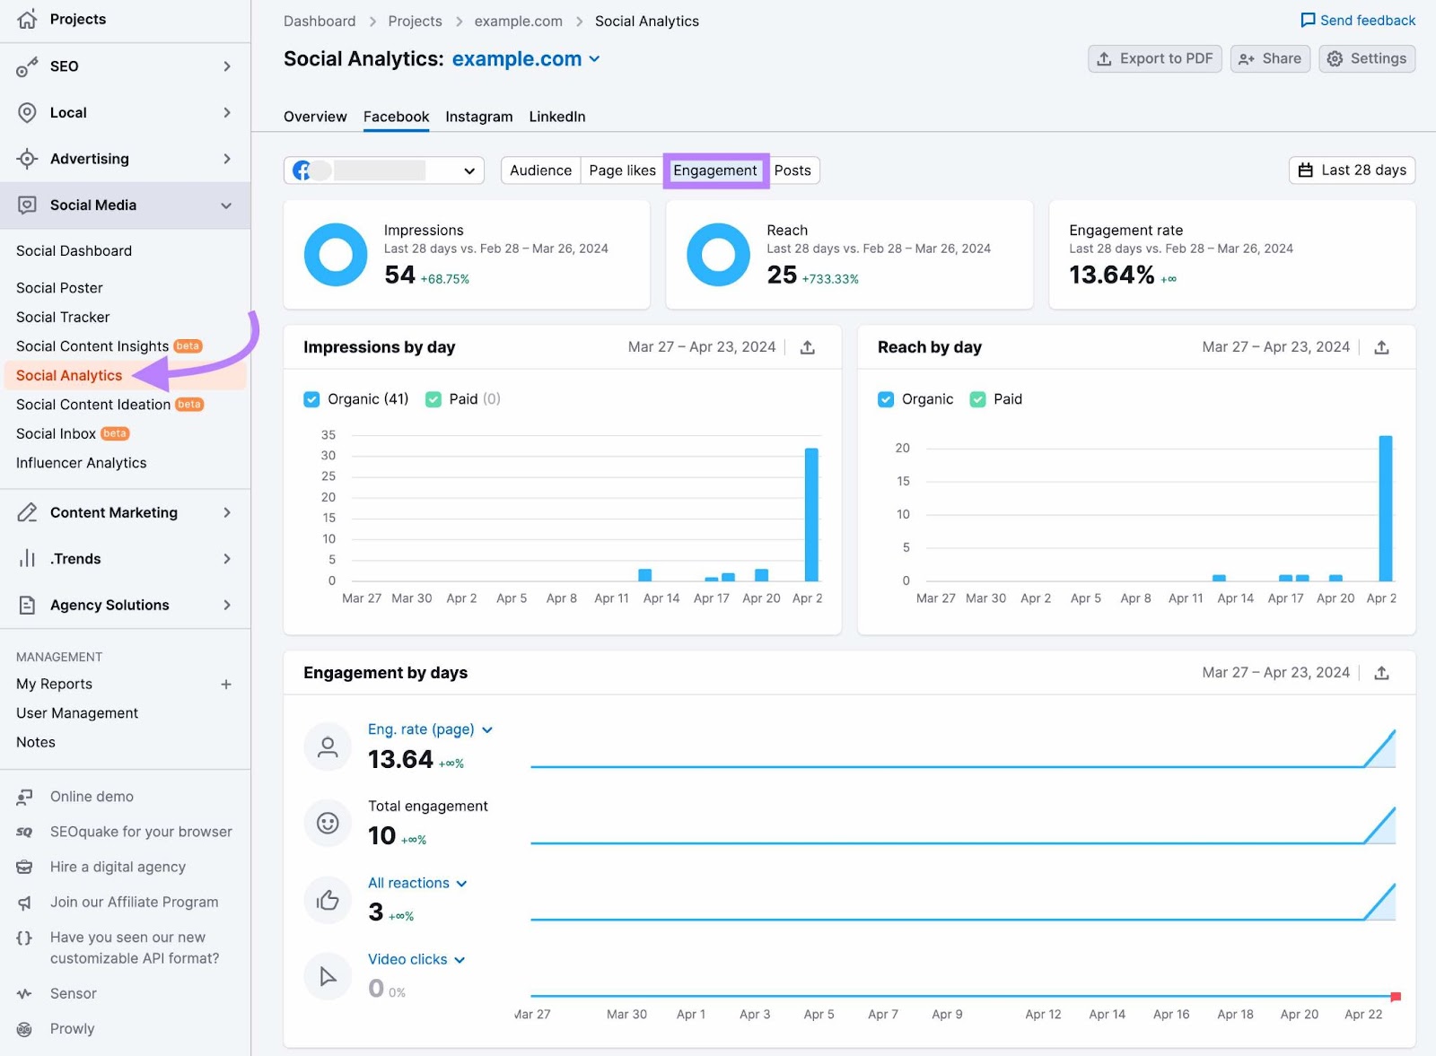The image size is (1436, 1056).
Task: Switch to the Facebook tab
Action: (x=396, y=117)
